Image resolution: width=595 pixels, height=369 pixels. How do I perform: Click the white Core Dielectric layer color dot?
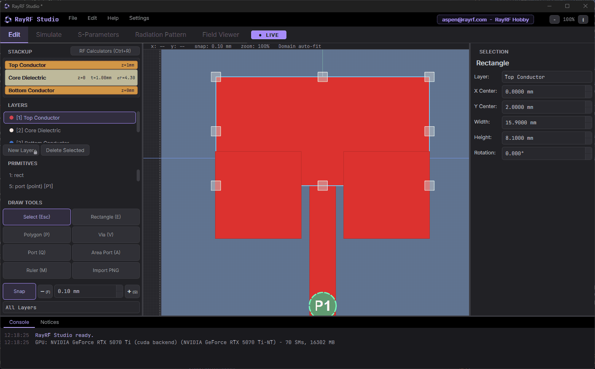[11, 130]
